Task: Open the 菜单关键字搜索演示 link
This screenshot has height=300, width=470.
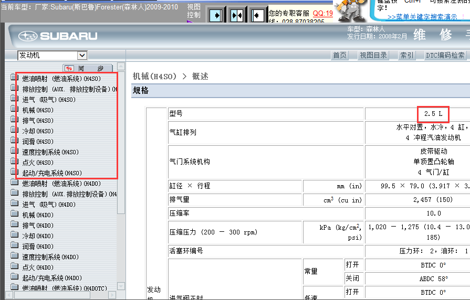Action: (x=422, y=17)
